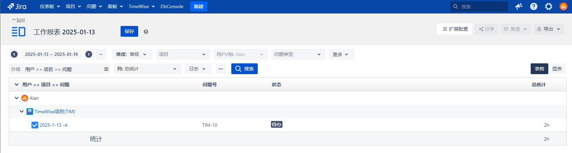Click the top search input field

pos(482,6)
